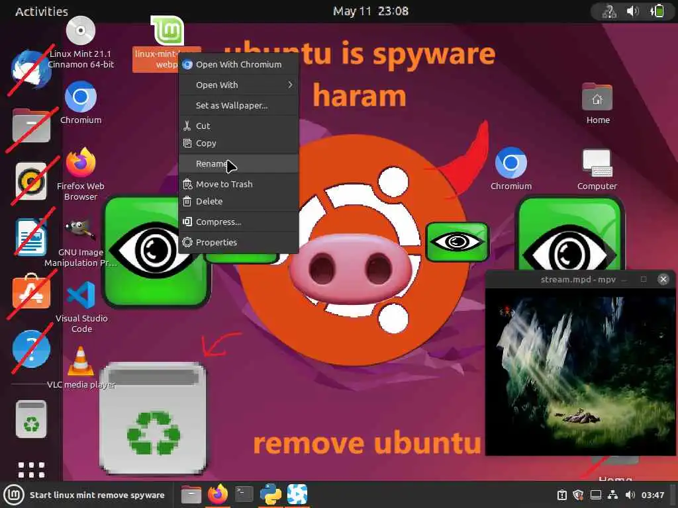Choose Open With Chromium in the context menu
The width and height of the screenshot is (678, 508).
[238, 64]
